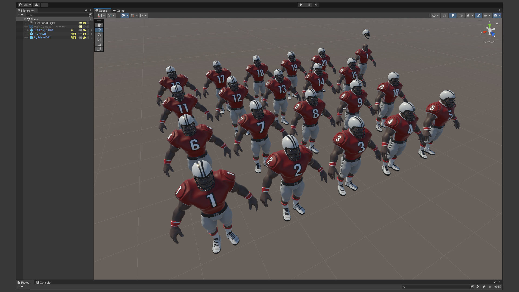The width and height of the screenshot is (519, 292).
Task: Toggle visibility eye for Directional Light
Action: coord(84,23)
